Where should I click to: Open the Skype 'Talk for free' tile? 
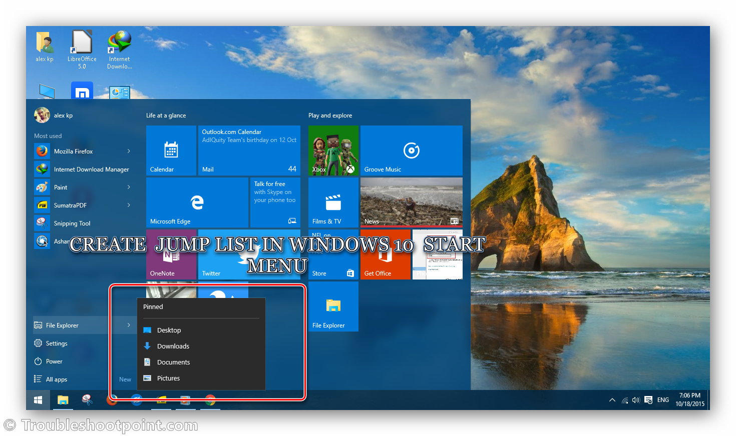(x=275, y=202)
